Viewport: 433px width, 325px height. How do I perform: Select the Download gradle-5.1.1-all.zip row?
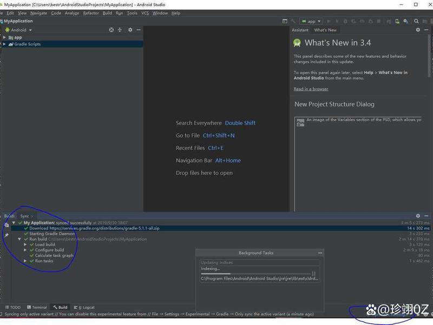pos(221,228)
